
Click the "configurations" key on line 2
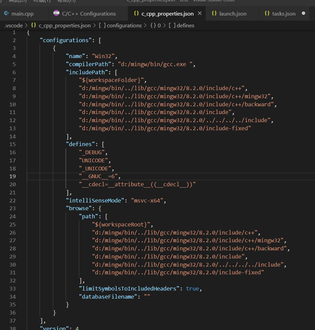(x=66, y=40)
